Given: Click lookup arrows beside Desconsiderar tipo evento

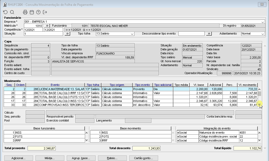Looking at the screenshot, I should coord(209,34).
